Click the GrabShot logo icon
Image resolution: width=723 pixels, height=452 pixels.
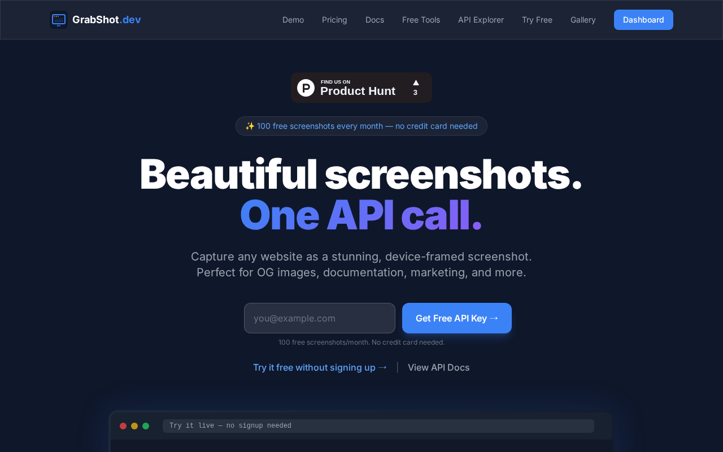coord(59,20)
